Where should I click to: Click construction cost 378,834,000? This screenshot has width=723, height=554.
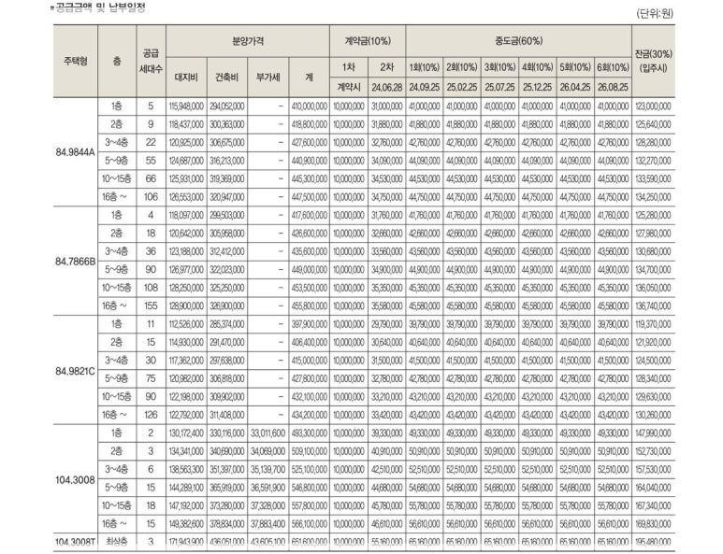tap(227, 523)
